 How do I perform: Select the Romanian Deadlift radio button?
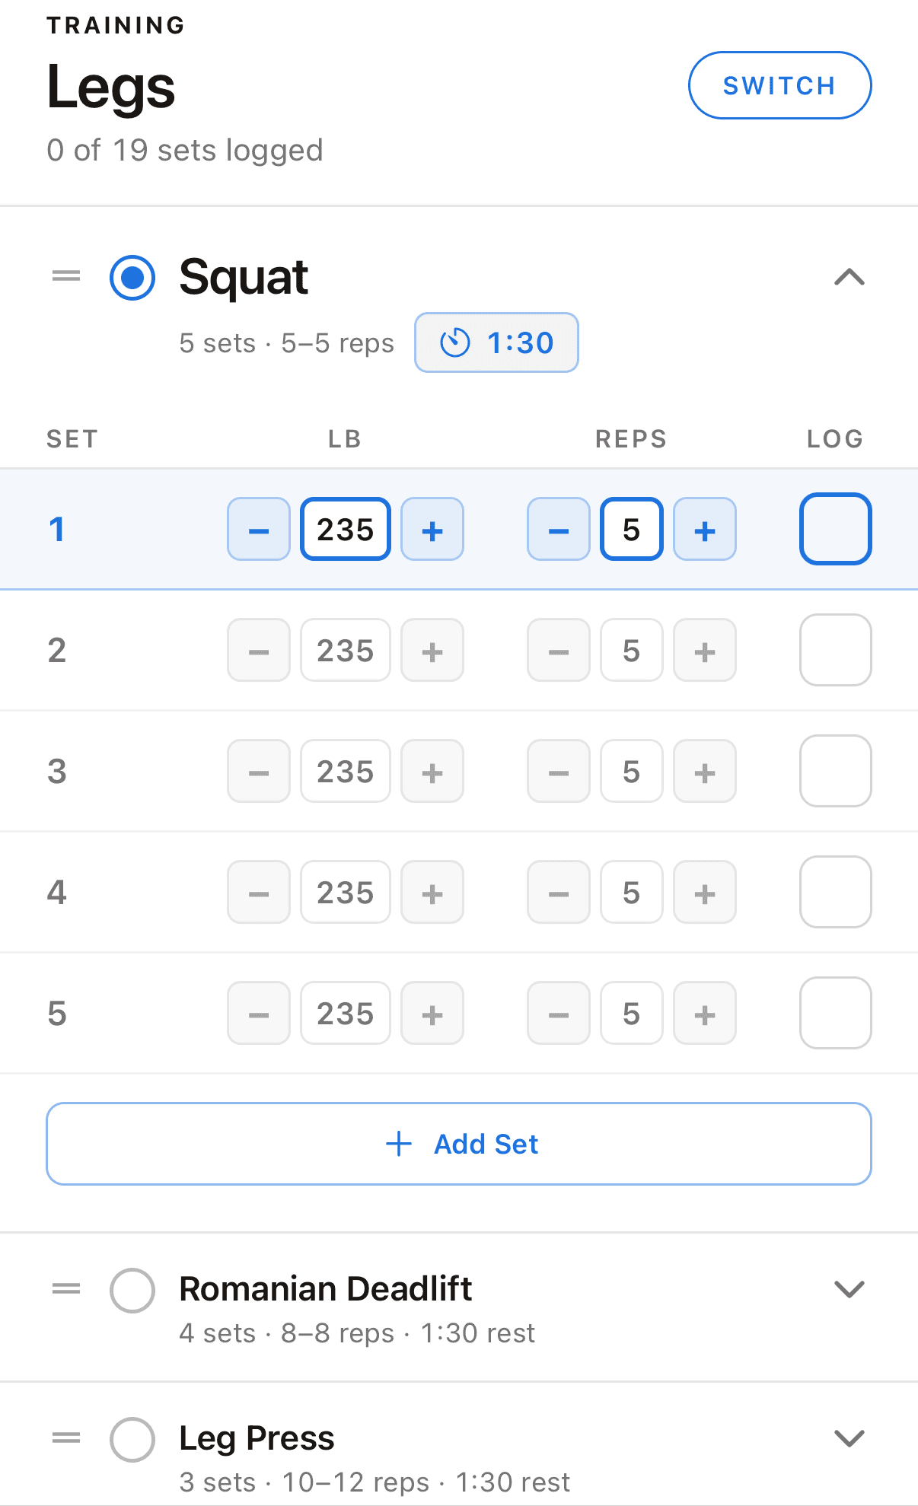tap(132, 1290)
